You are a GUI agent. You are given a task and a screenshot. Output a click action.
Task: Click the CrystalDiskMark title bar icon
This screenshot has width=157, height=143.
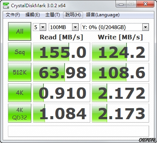(6, 5)
